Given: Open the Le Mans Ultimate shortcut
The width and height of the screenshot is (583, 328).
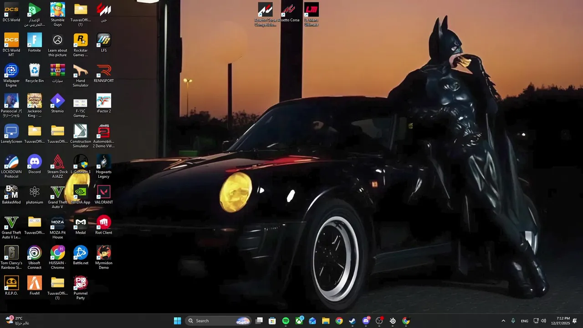Looking at the screenshot, I should tap(312, 15).
